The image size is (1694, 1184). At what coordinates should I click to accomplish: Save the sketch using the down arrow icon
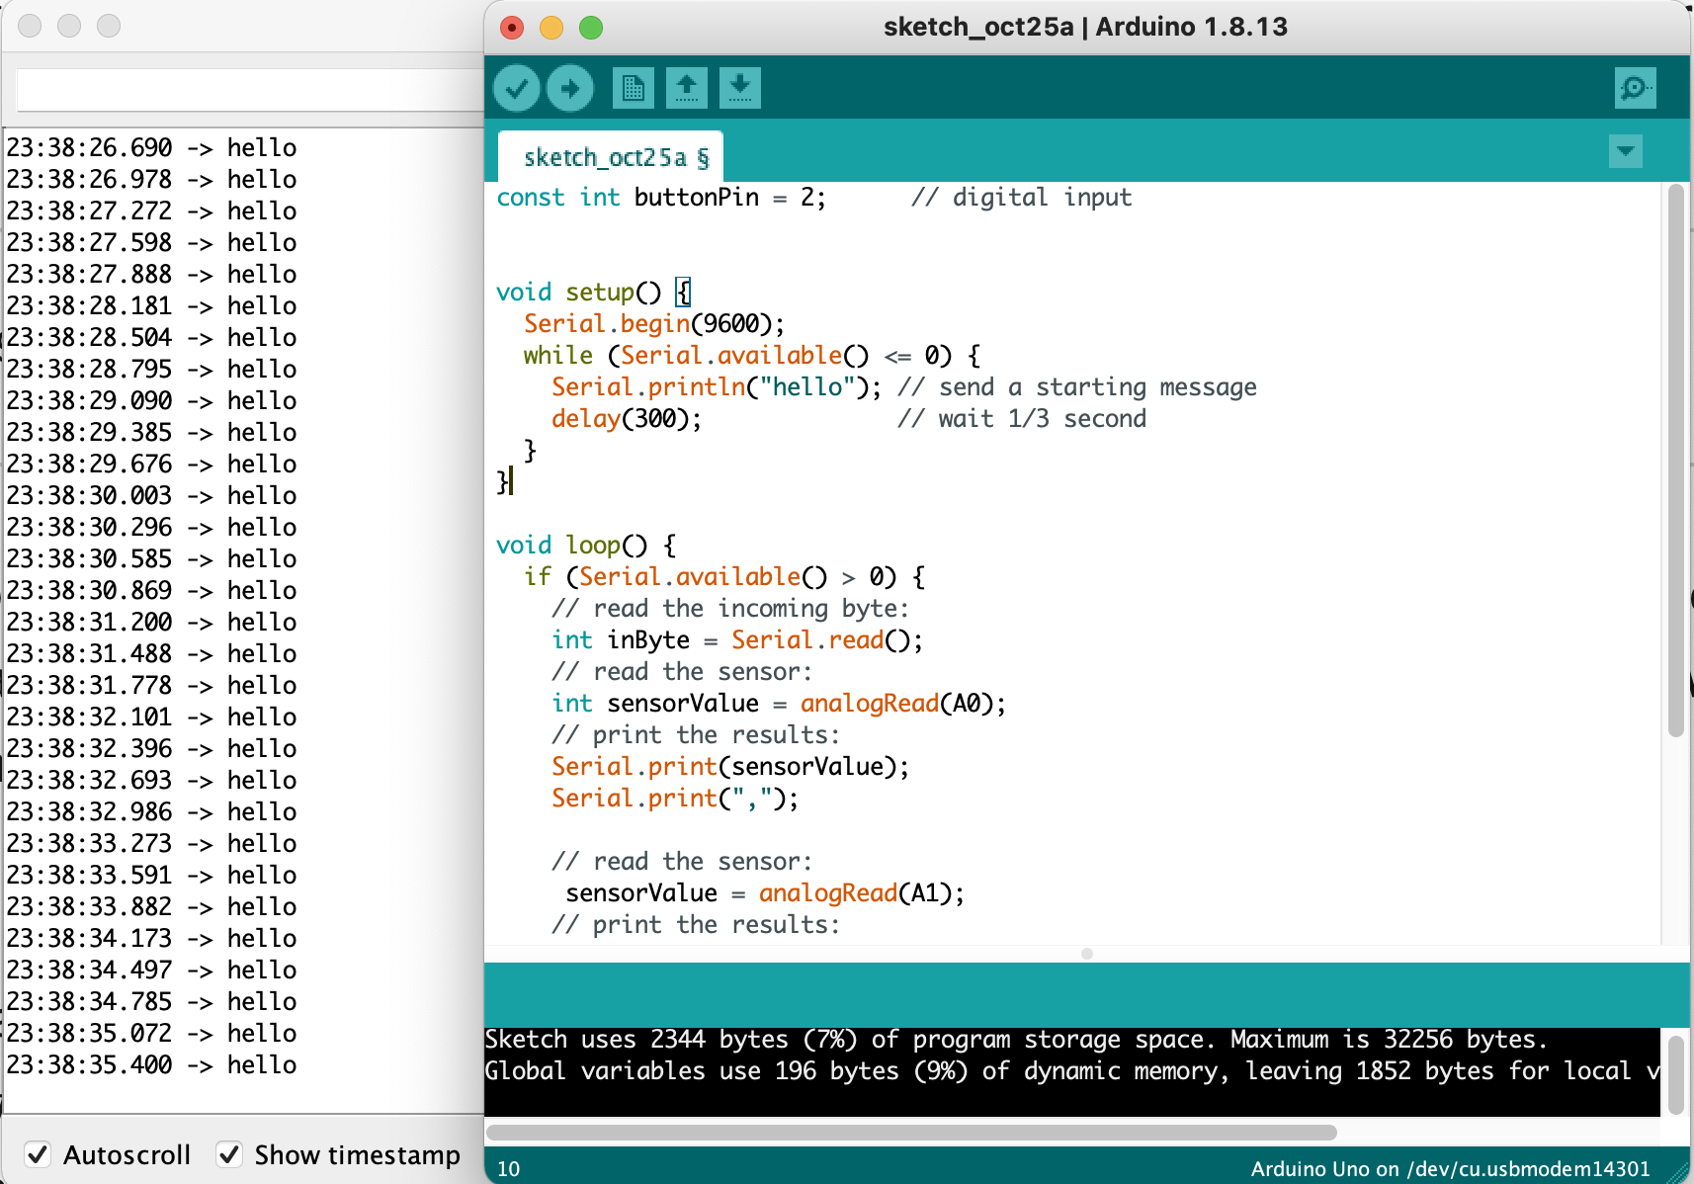tap(740, 89)
